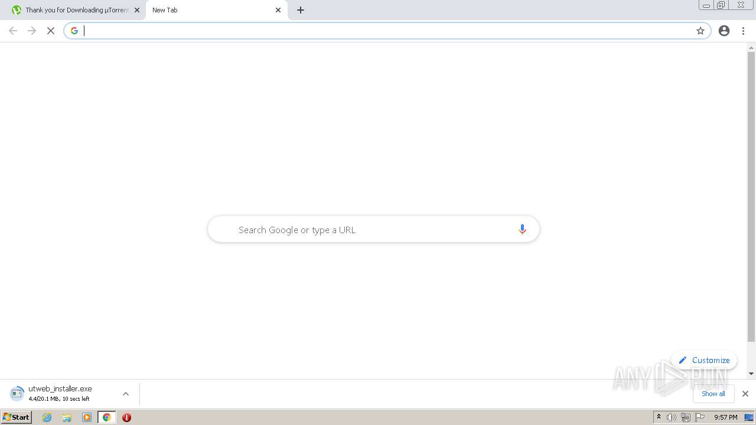Viewport: 756px width, 425px height.
Task: Open the Action Center flag icon
Action: point(700,417)
